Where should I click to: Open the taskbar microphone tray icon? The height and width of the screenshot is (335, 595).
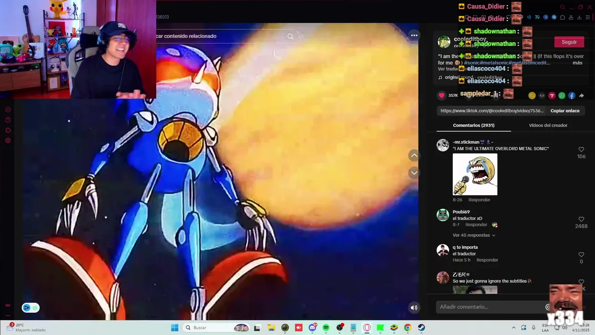(534, 328)
